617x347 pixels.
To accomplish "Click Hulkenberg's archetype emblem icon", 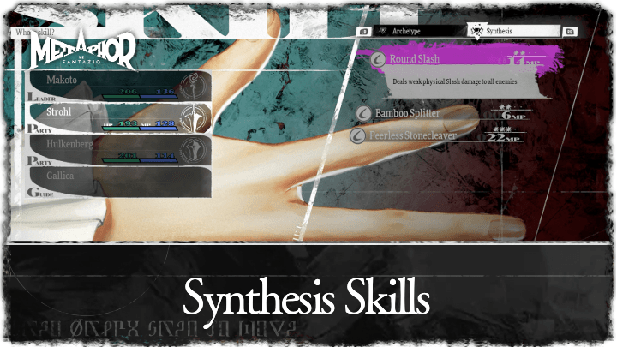I will click(x=194, y=150).
